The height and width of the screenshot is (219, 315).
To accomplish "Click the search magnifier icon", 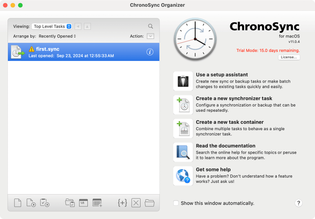I will tap(150, 26).
